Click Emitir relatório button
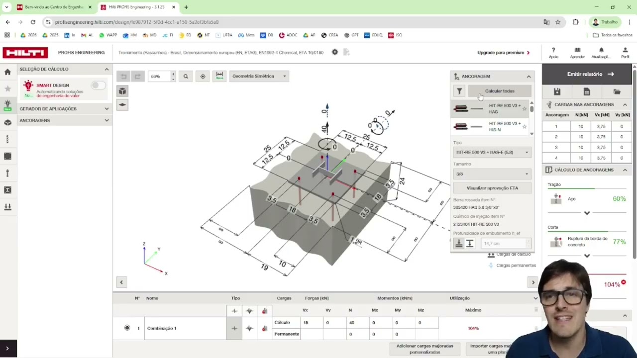Viewport: 637px width, 358px height. (x=587, y=74)
